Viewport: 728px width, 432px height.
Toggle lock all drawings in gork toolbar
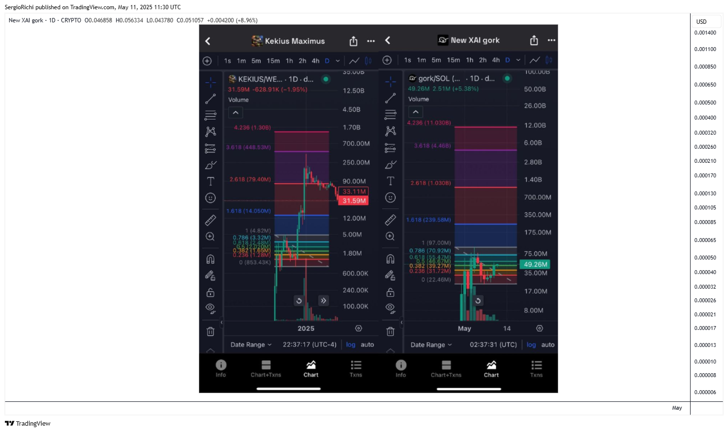click(x=391, y=292)
